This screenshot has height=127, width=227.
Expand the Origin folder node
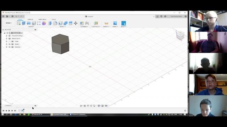pyautogui.click(x=6, y=41)
